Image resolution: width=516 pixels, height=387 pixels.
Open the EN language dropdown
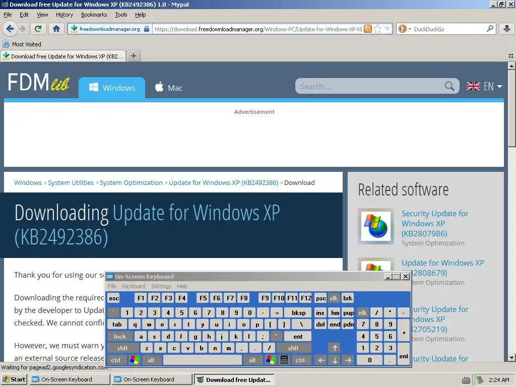point(484,86)
